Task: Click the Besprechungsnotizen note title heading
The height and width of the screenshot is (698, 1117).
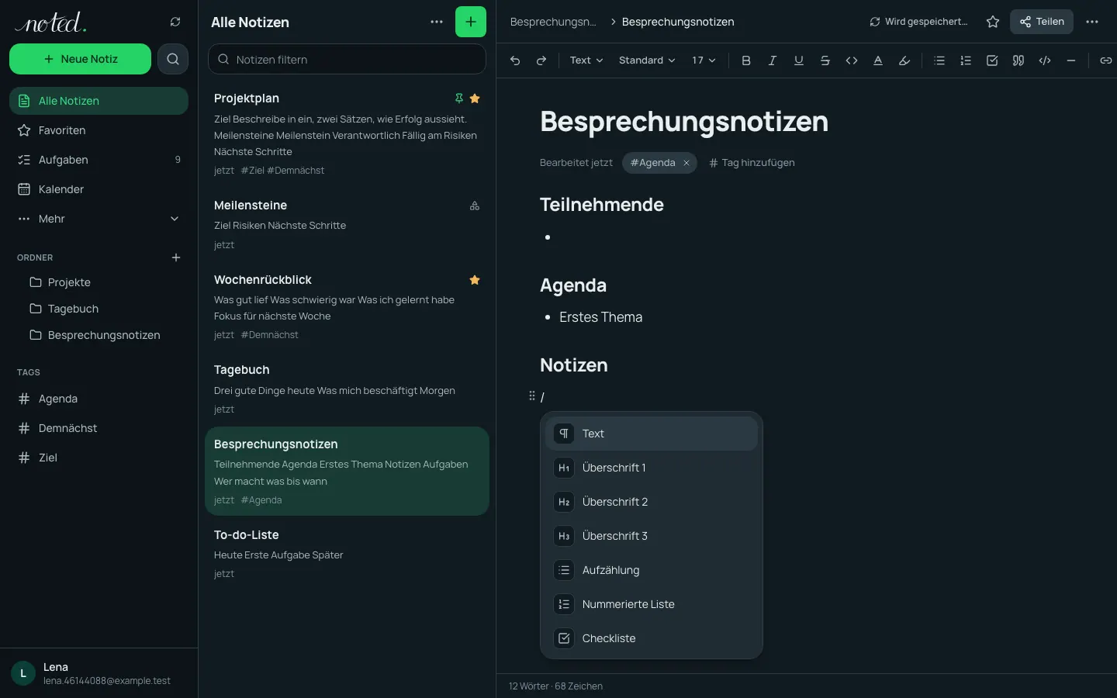Action: 683,122
